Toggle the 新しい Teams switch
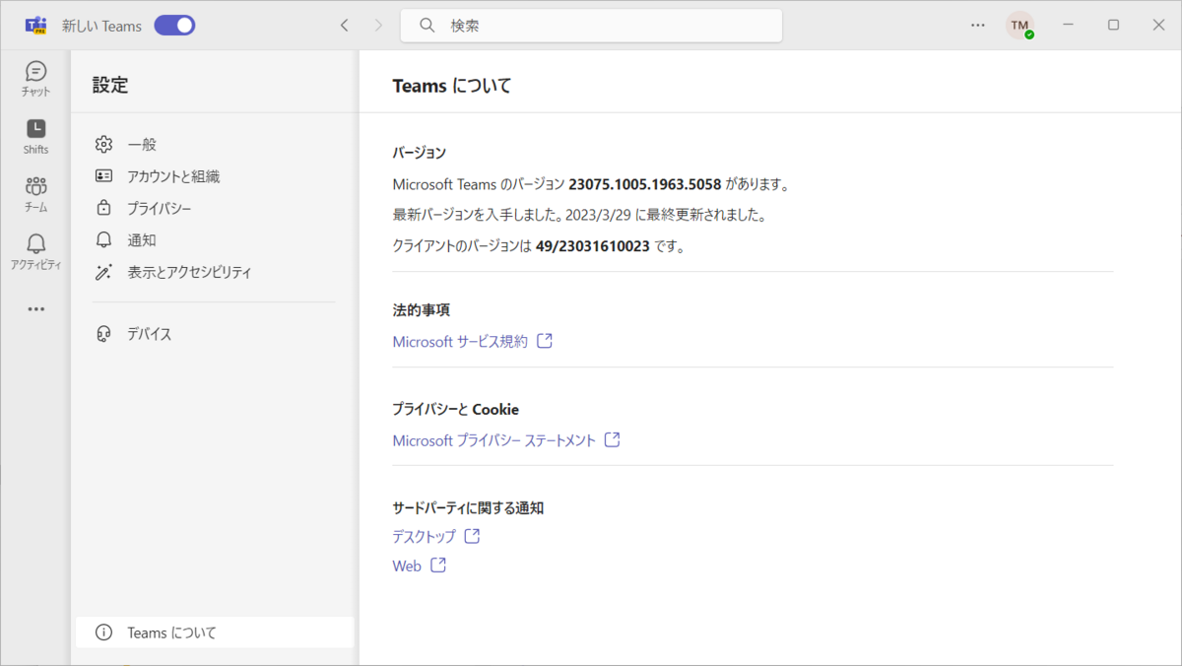The width and height of the screenshot is (1182, 666). (x=174, y=26)
